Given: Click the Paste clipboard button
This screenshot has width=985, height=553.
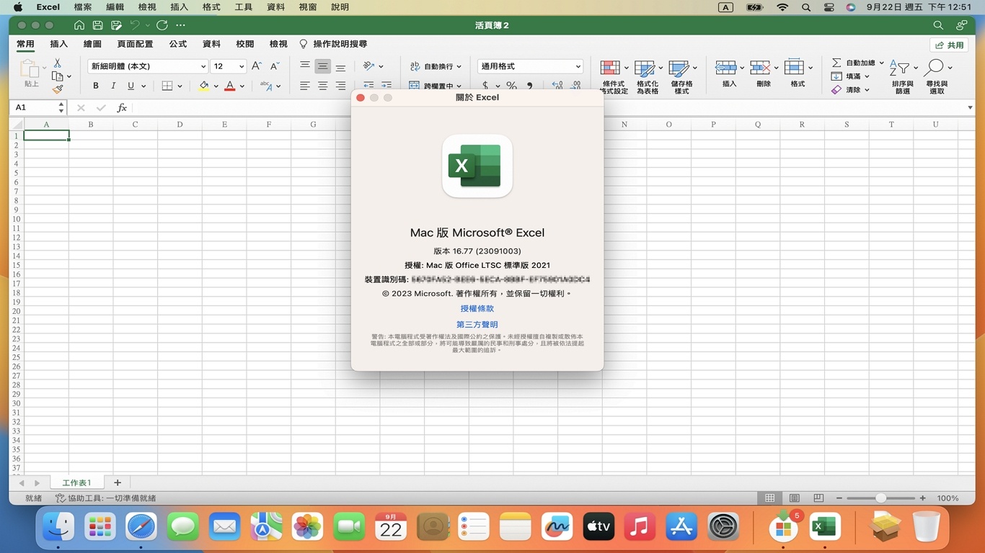Looking at the screenshot, I should click(x=30, y=73).
